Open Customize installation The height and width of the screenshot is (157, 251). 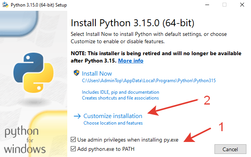pos(113,116)
